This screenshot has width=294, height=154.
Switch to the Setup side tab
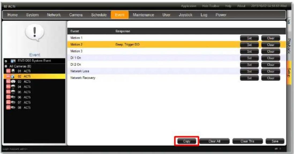pyautogui.click(x=289, y=73)
